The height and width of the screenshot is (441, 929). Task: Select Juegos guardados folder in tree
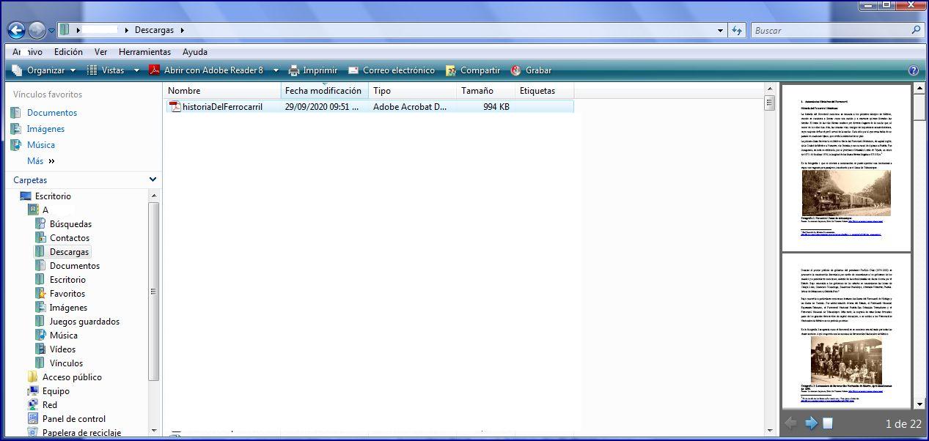84,322
